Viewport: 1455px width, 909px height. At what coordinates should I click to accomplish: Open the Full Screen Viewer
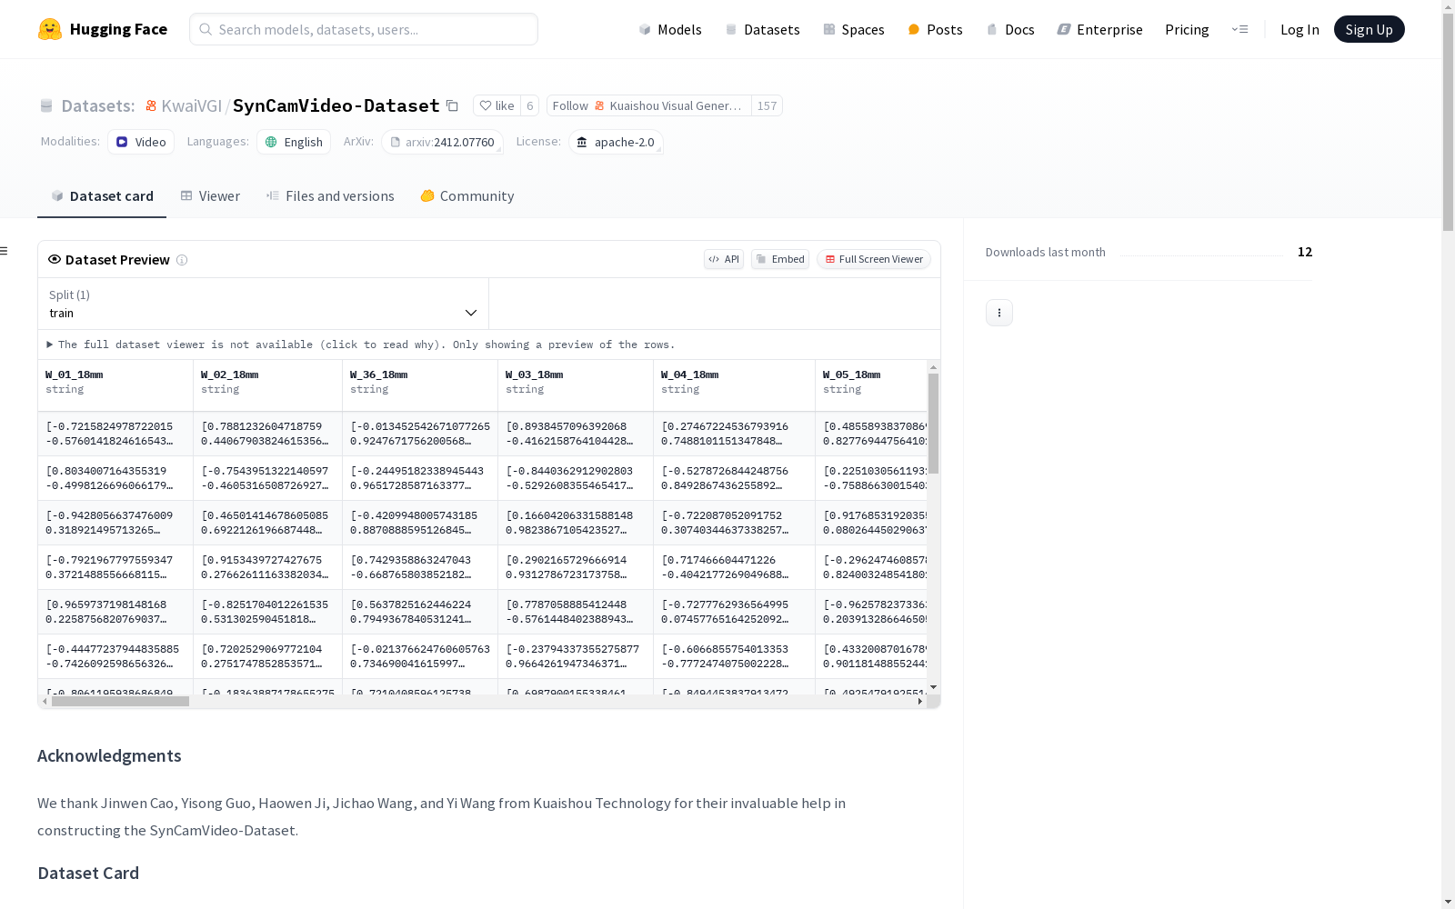pos(874,259)
